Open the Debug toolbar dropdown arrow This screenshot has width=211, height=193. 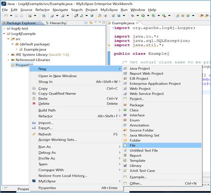coord(137,16)
